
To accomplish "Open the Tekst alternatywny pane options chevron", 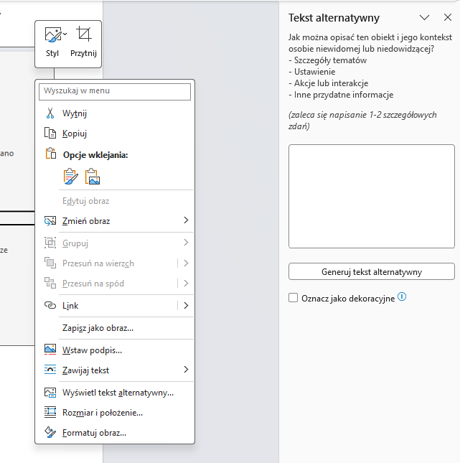I will click(424, 17).
